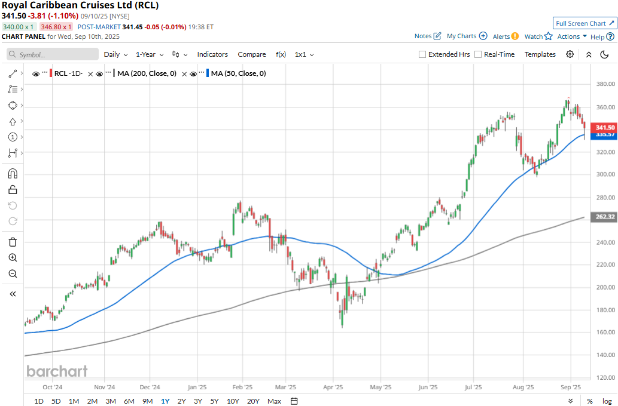
Task: Select the 3M time range
Action: (x=110, y=401)
